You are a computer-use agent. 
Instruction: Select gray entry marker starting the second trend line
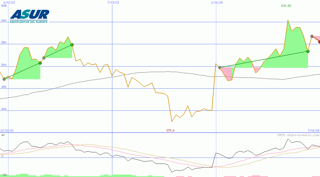click(44, 58)
